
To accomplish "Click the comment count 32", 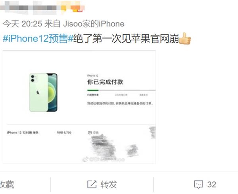I will 211,185.
